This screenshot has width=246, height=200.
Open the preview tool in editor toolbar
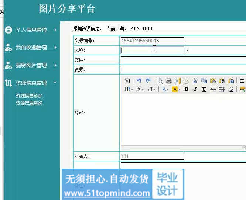pos(160,81)
